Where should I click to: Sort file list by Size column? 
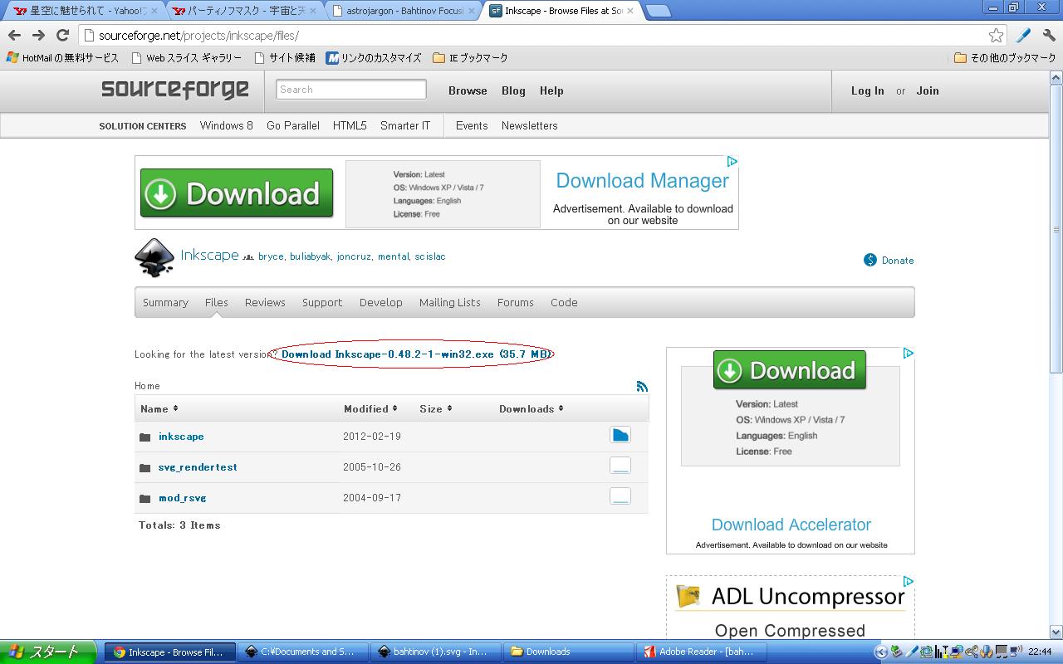435,408
